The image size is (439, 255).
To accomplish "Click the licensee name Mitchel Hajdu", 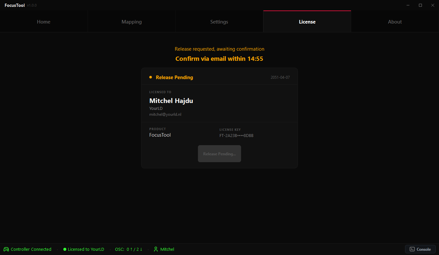I will coord(171,101).
